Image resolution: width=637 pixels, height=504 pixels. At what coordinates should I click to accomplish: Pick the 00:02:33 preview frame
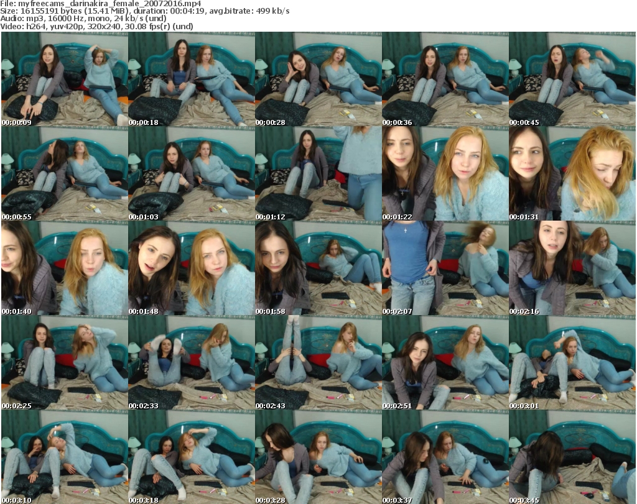click(x=192, y=362)
